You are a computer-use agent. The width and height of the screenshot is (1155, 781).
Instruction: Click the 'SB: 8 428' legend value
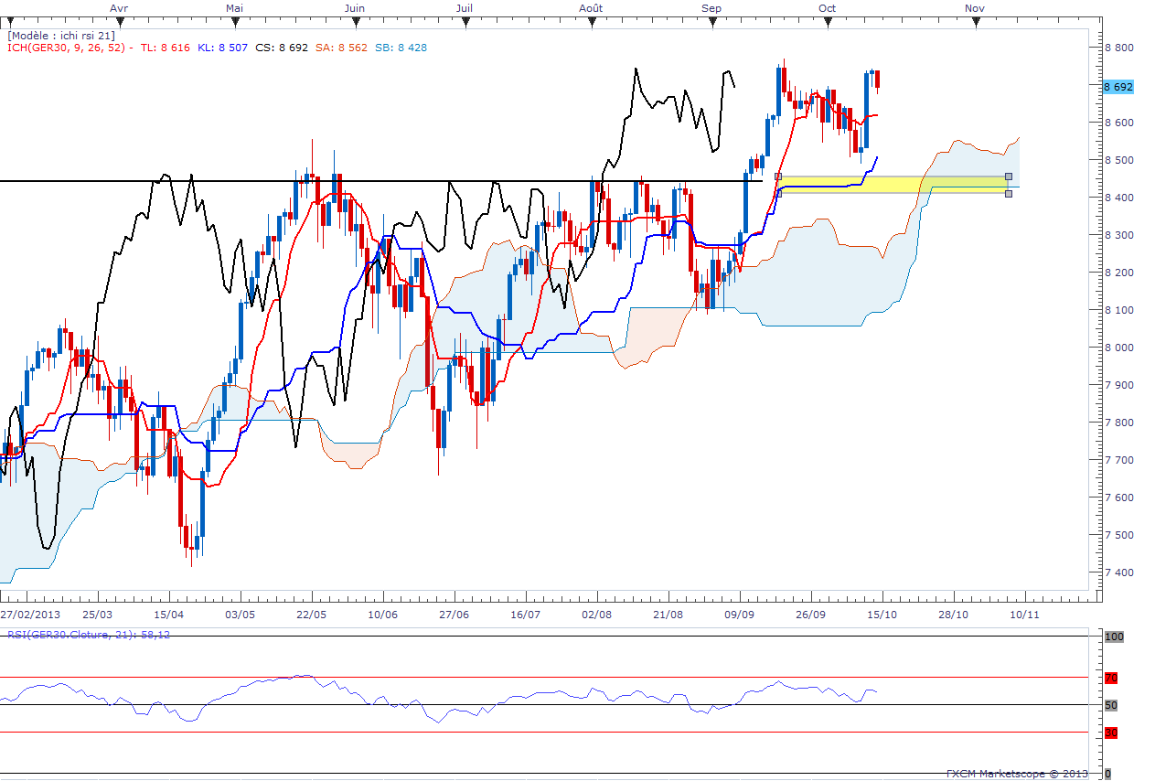401,48
